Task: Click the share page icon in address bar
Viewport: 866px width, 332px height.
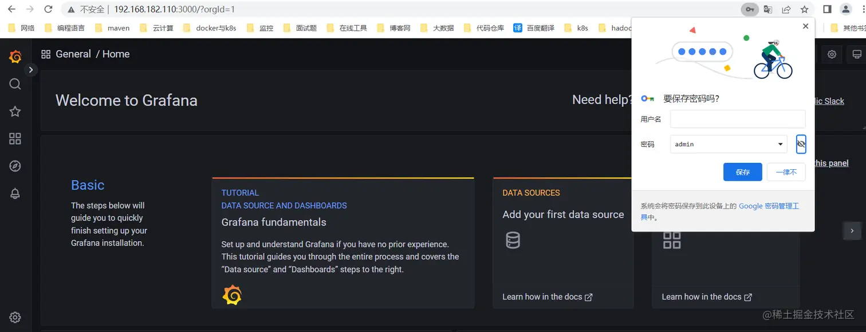Action: point(786,9)
